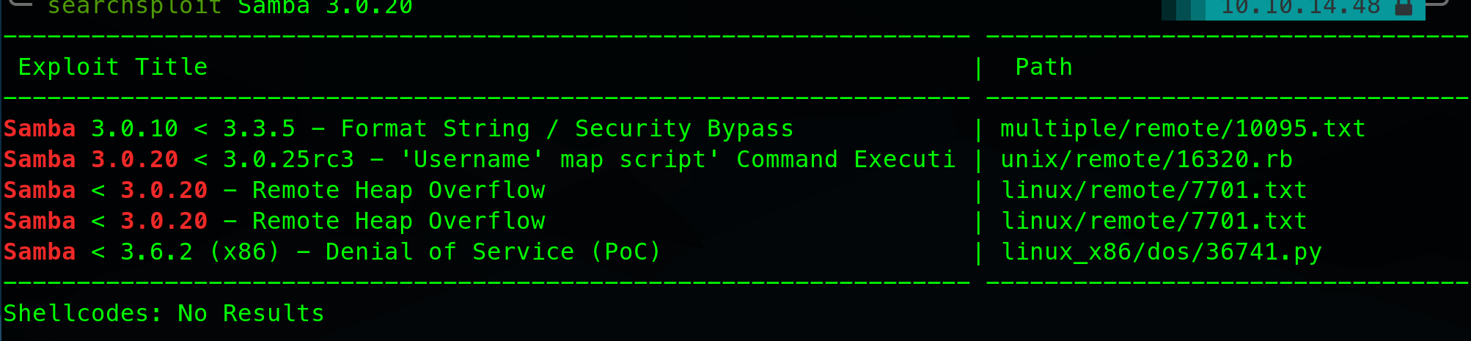The height and width of the screenshot is (341, 1471).
Task: Click the 3.6.2 version number
Action: [x=156, y=252]
